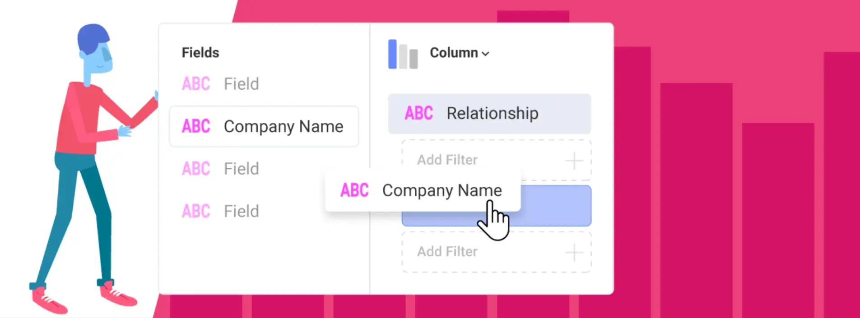Click the ABC icon of the bottommost Field
Image resolution: width=860 pixels, height=318 pixels.
pos(196,211)
